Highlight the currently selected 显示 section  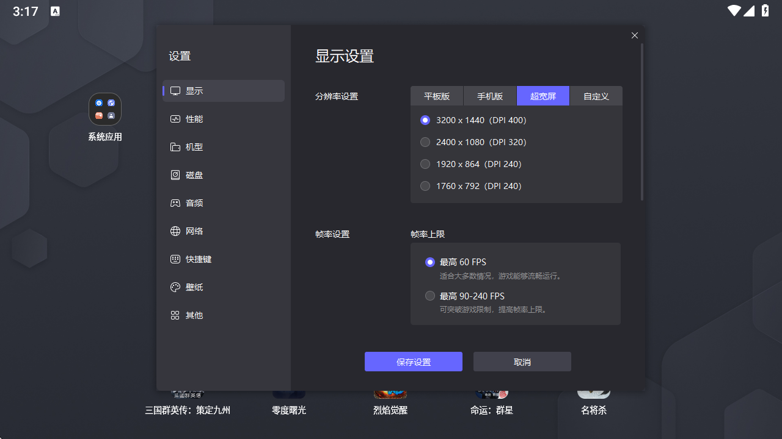pyautogui.click(x=193, y=90)
